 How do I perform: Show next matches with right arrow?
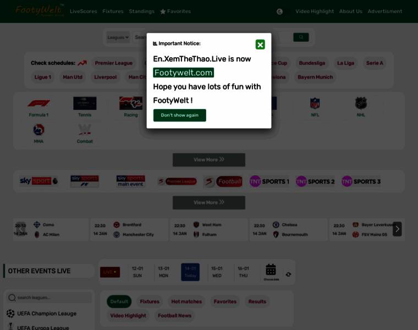coord(397,229)
